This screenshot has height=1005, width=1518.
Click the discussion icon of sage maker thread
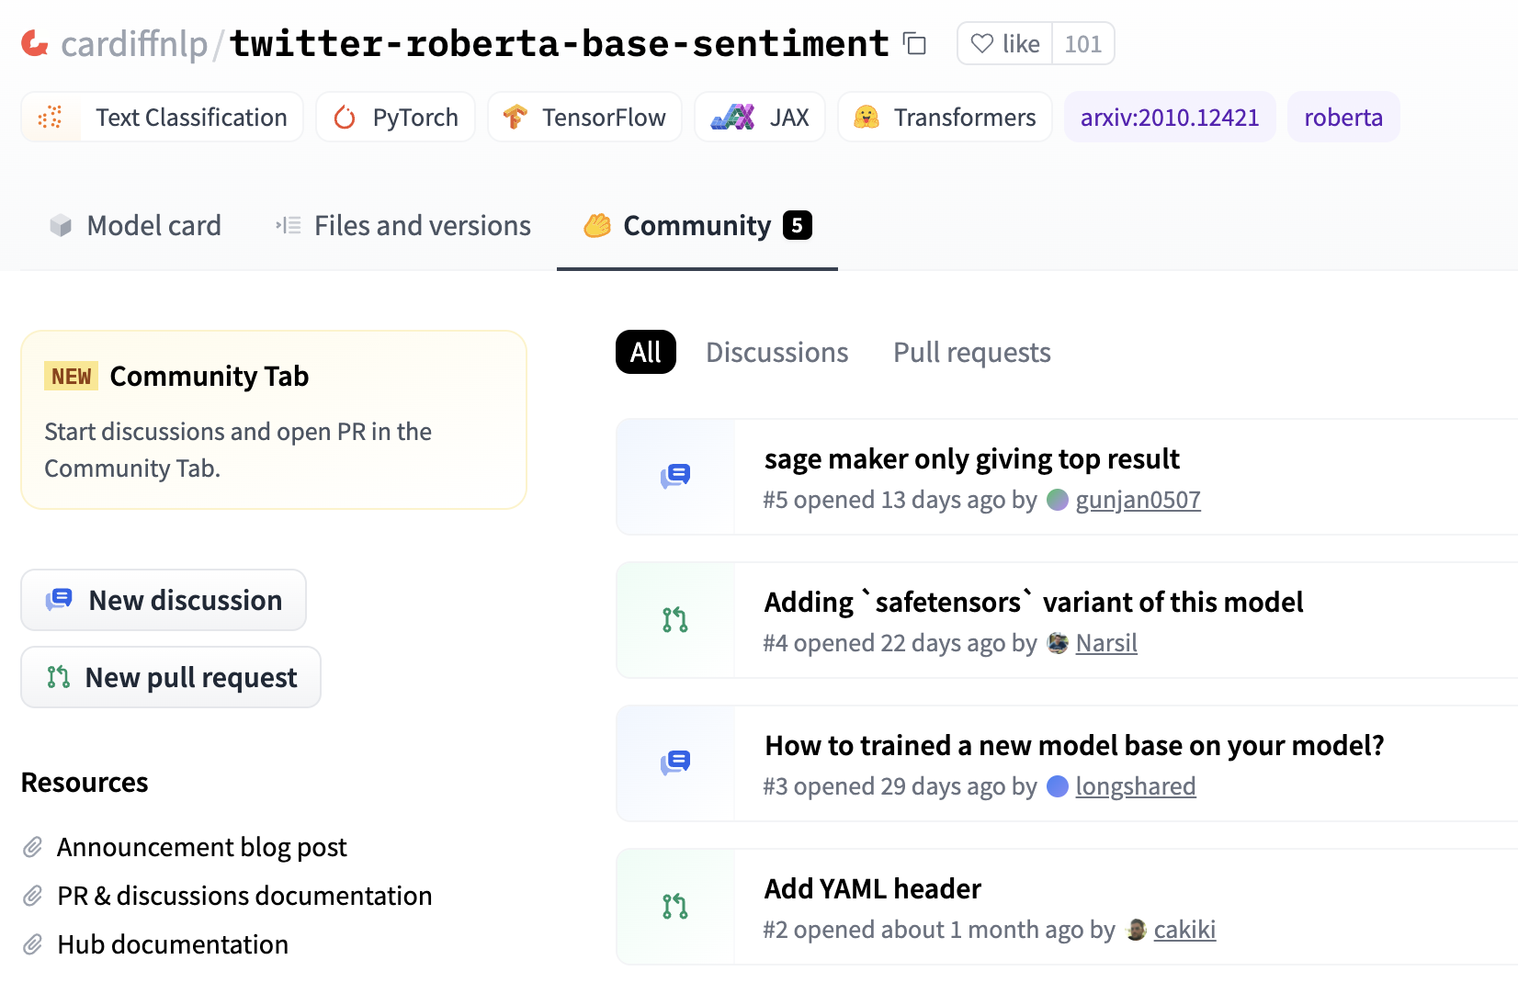(675, 476)
